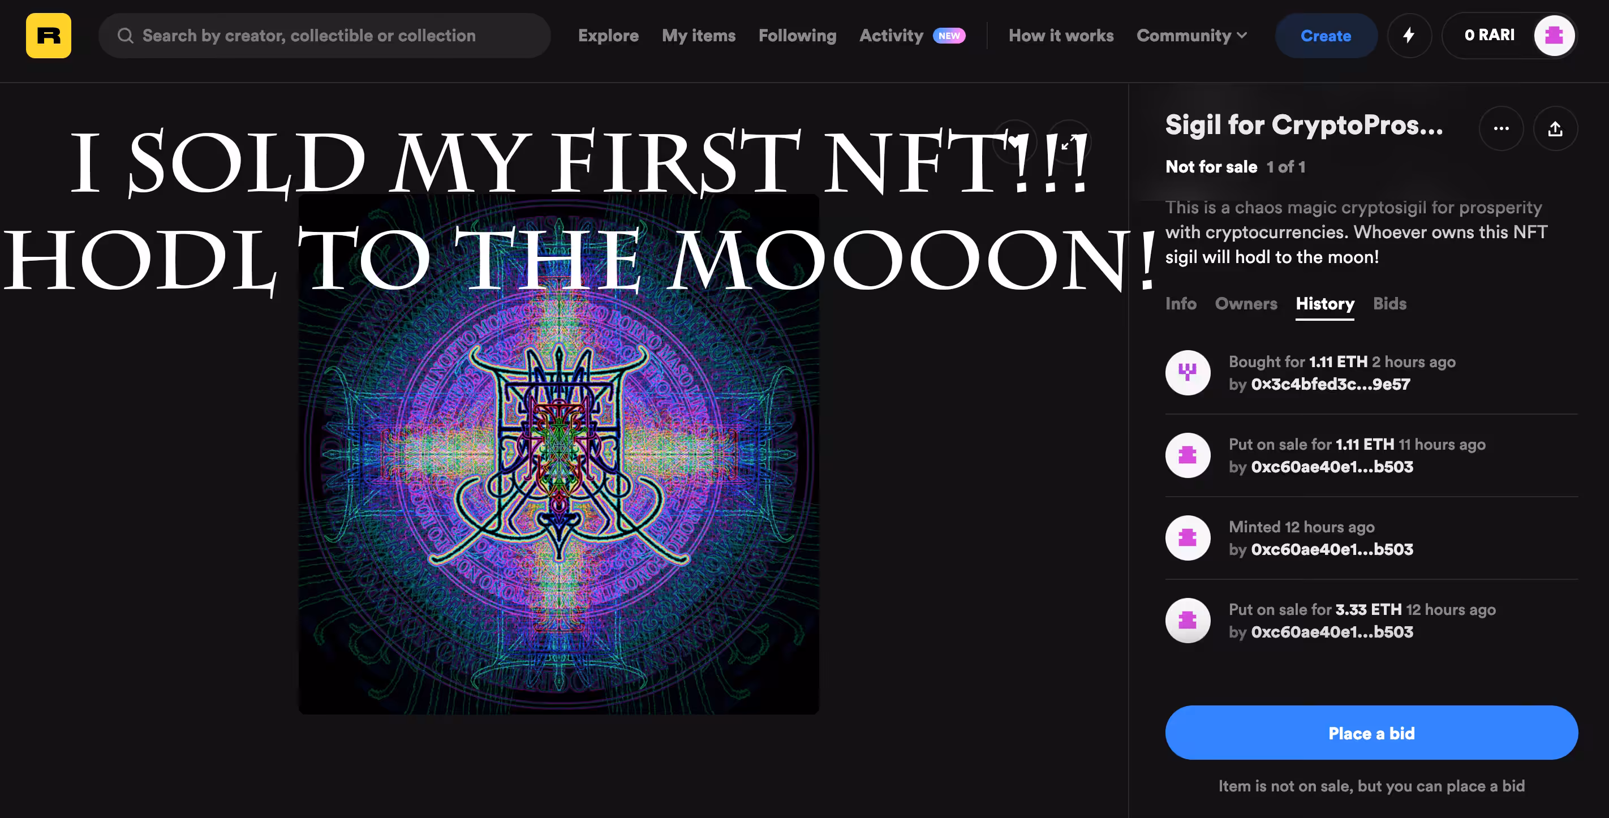Click the Create button
This screenshot has width=1609, height=818.
[1326, 36]
